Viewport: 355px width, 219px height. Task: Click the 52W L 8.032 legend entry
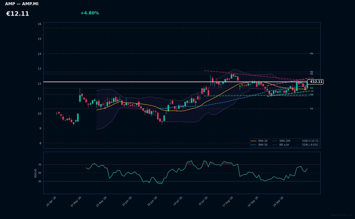307,145
